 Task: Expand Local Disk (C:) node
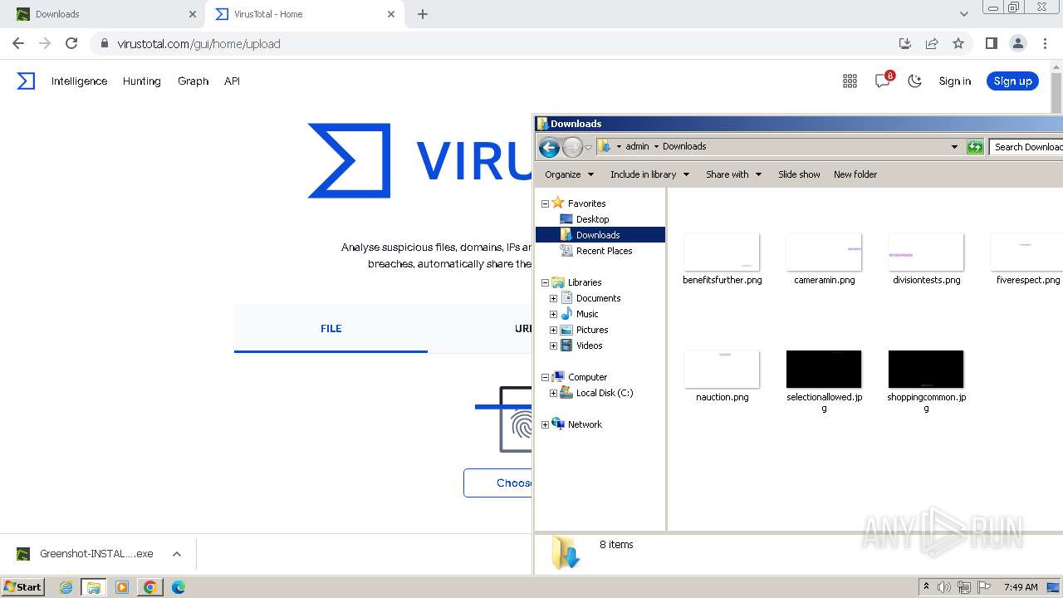click(554, 393)
